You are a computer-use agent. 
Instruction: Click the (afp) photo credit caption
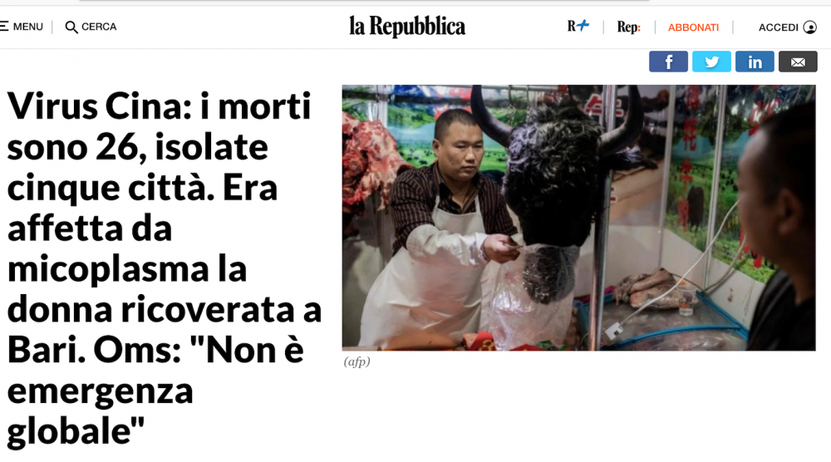pos(356,361)
